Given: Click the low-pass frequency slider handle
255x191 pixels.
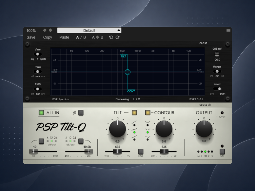Looking at the screenshot, I should (x=89, y=152).
